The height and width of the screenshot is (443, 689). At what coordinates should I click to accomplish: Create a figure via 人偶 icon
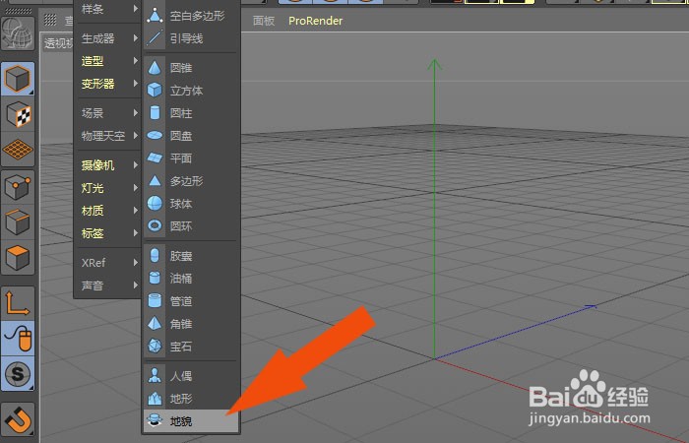[x=155, y=376]
